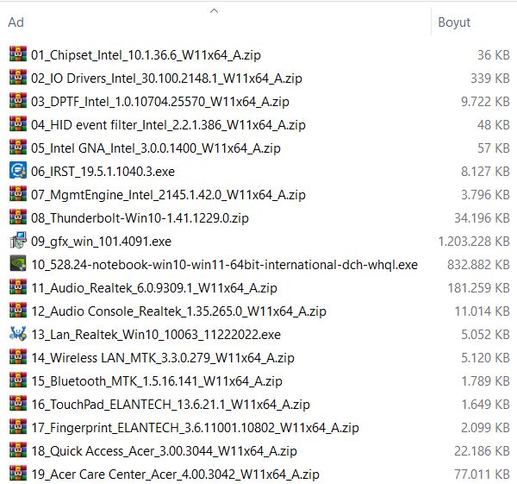Select file 16_TouchPad_ELANTECH_13.6.21.1 zip
The width and height of the screenshot is (517, 484).
coord(171,405)
